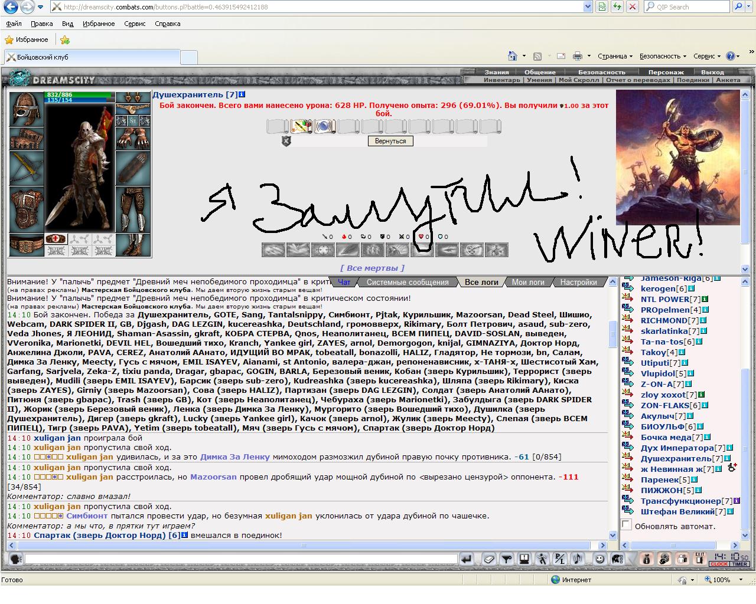Select the belt equipment slot

[26, 245]
